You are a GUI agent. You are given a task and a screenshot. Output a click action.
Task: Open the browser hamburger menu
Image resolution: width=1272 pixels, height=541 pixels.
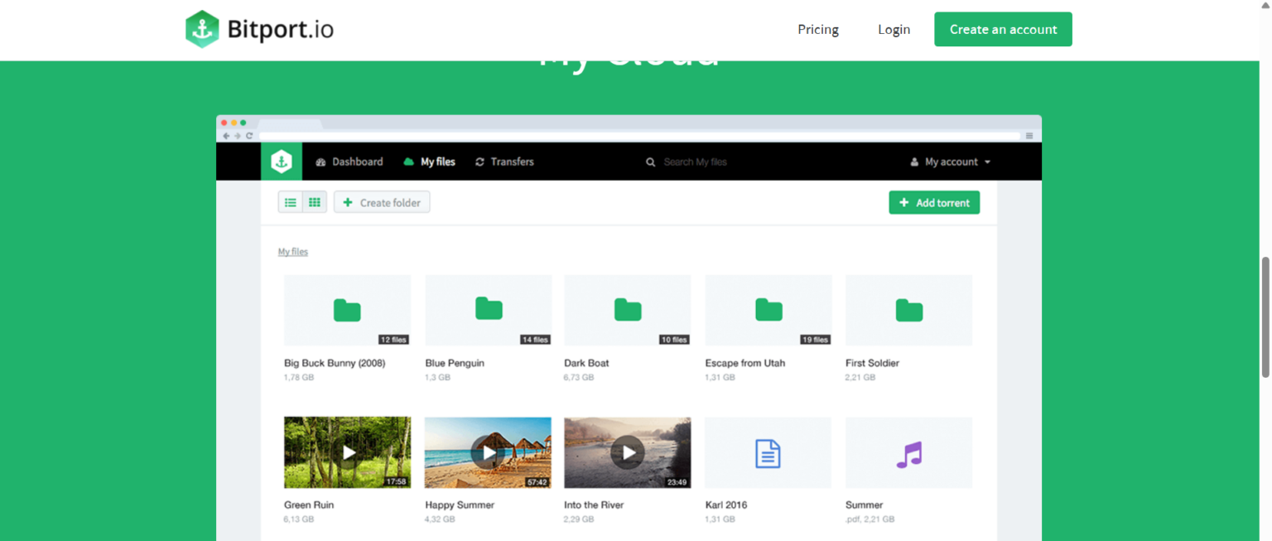pos(1029,135)
